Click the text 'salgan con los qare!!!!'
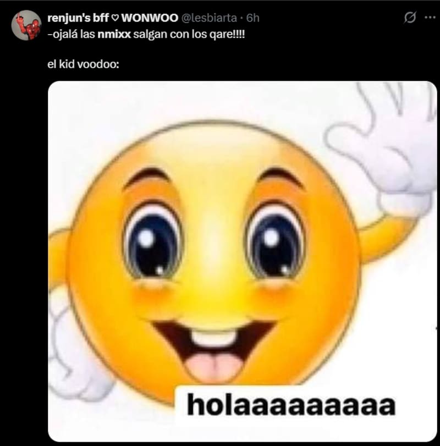 pos(189,35)
